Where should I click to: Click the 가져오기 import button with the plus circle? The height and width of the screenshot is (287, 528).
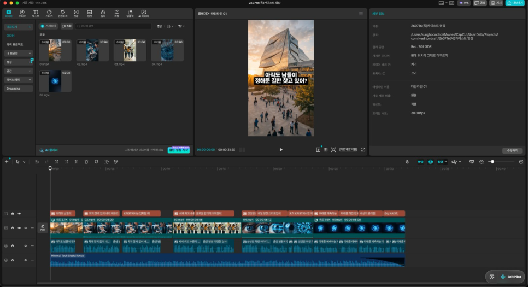coord(49,26)
